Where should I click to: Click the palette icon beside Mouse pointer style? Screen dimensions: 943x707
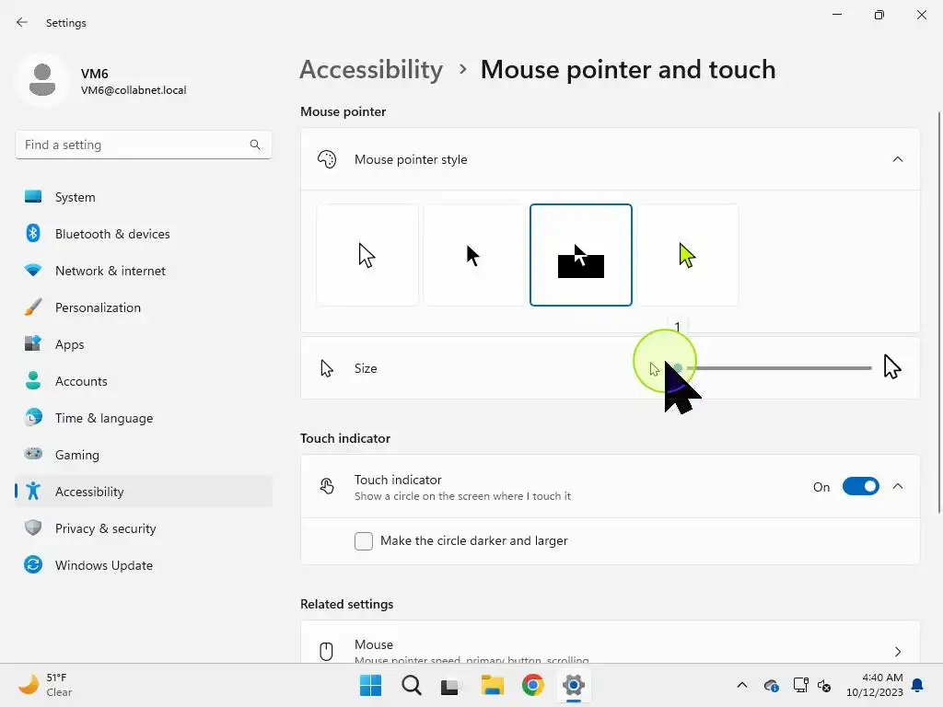pos(327,159)
